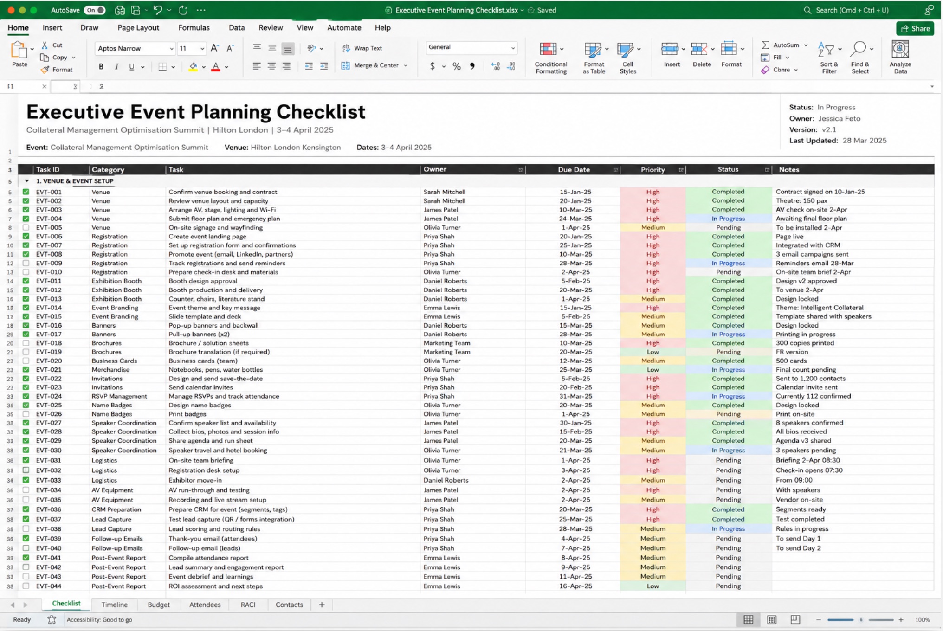Click the Delete cells icon
The width and height of the screenshot is (943, 631).
699,49
